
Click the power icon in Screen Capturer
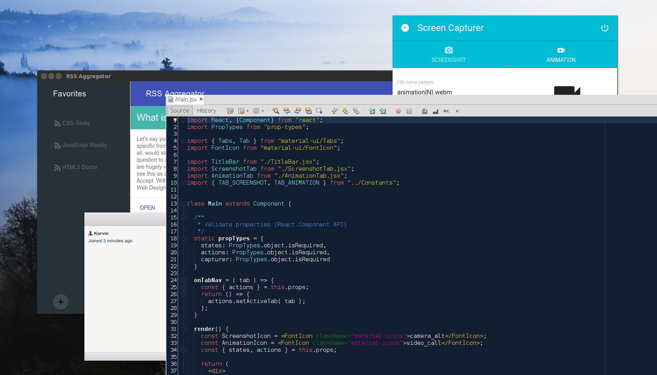tap(605, 28)
